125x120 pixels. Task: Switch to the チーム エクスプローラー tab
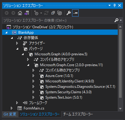click(x=78, y=114)
